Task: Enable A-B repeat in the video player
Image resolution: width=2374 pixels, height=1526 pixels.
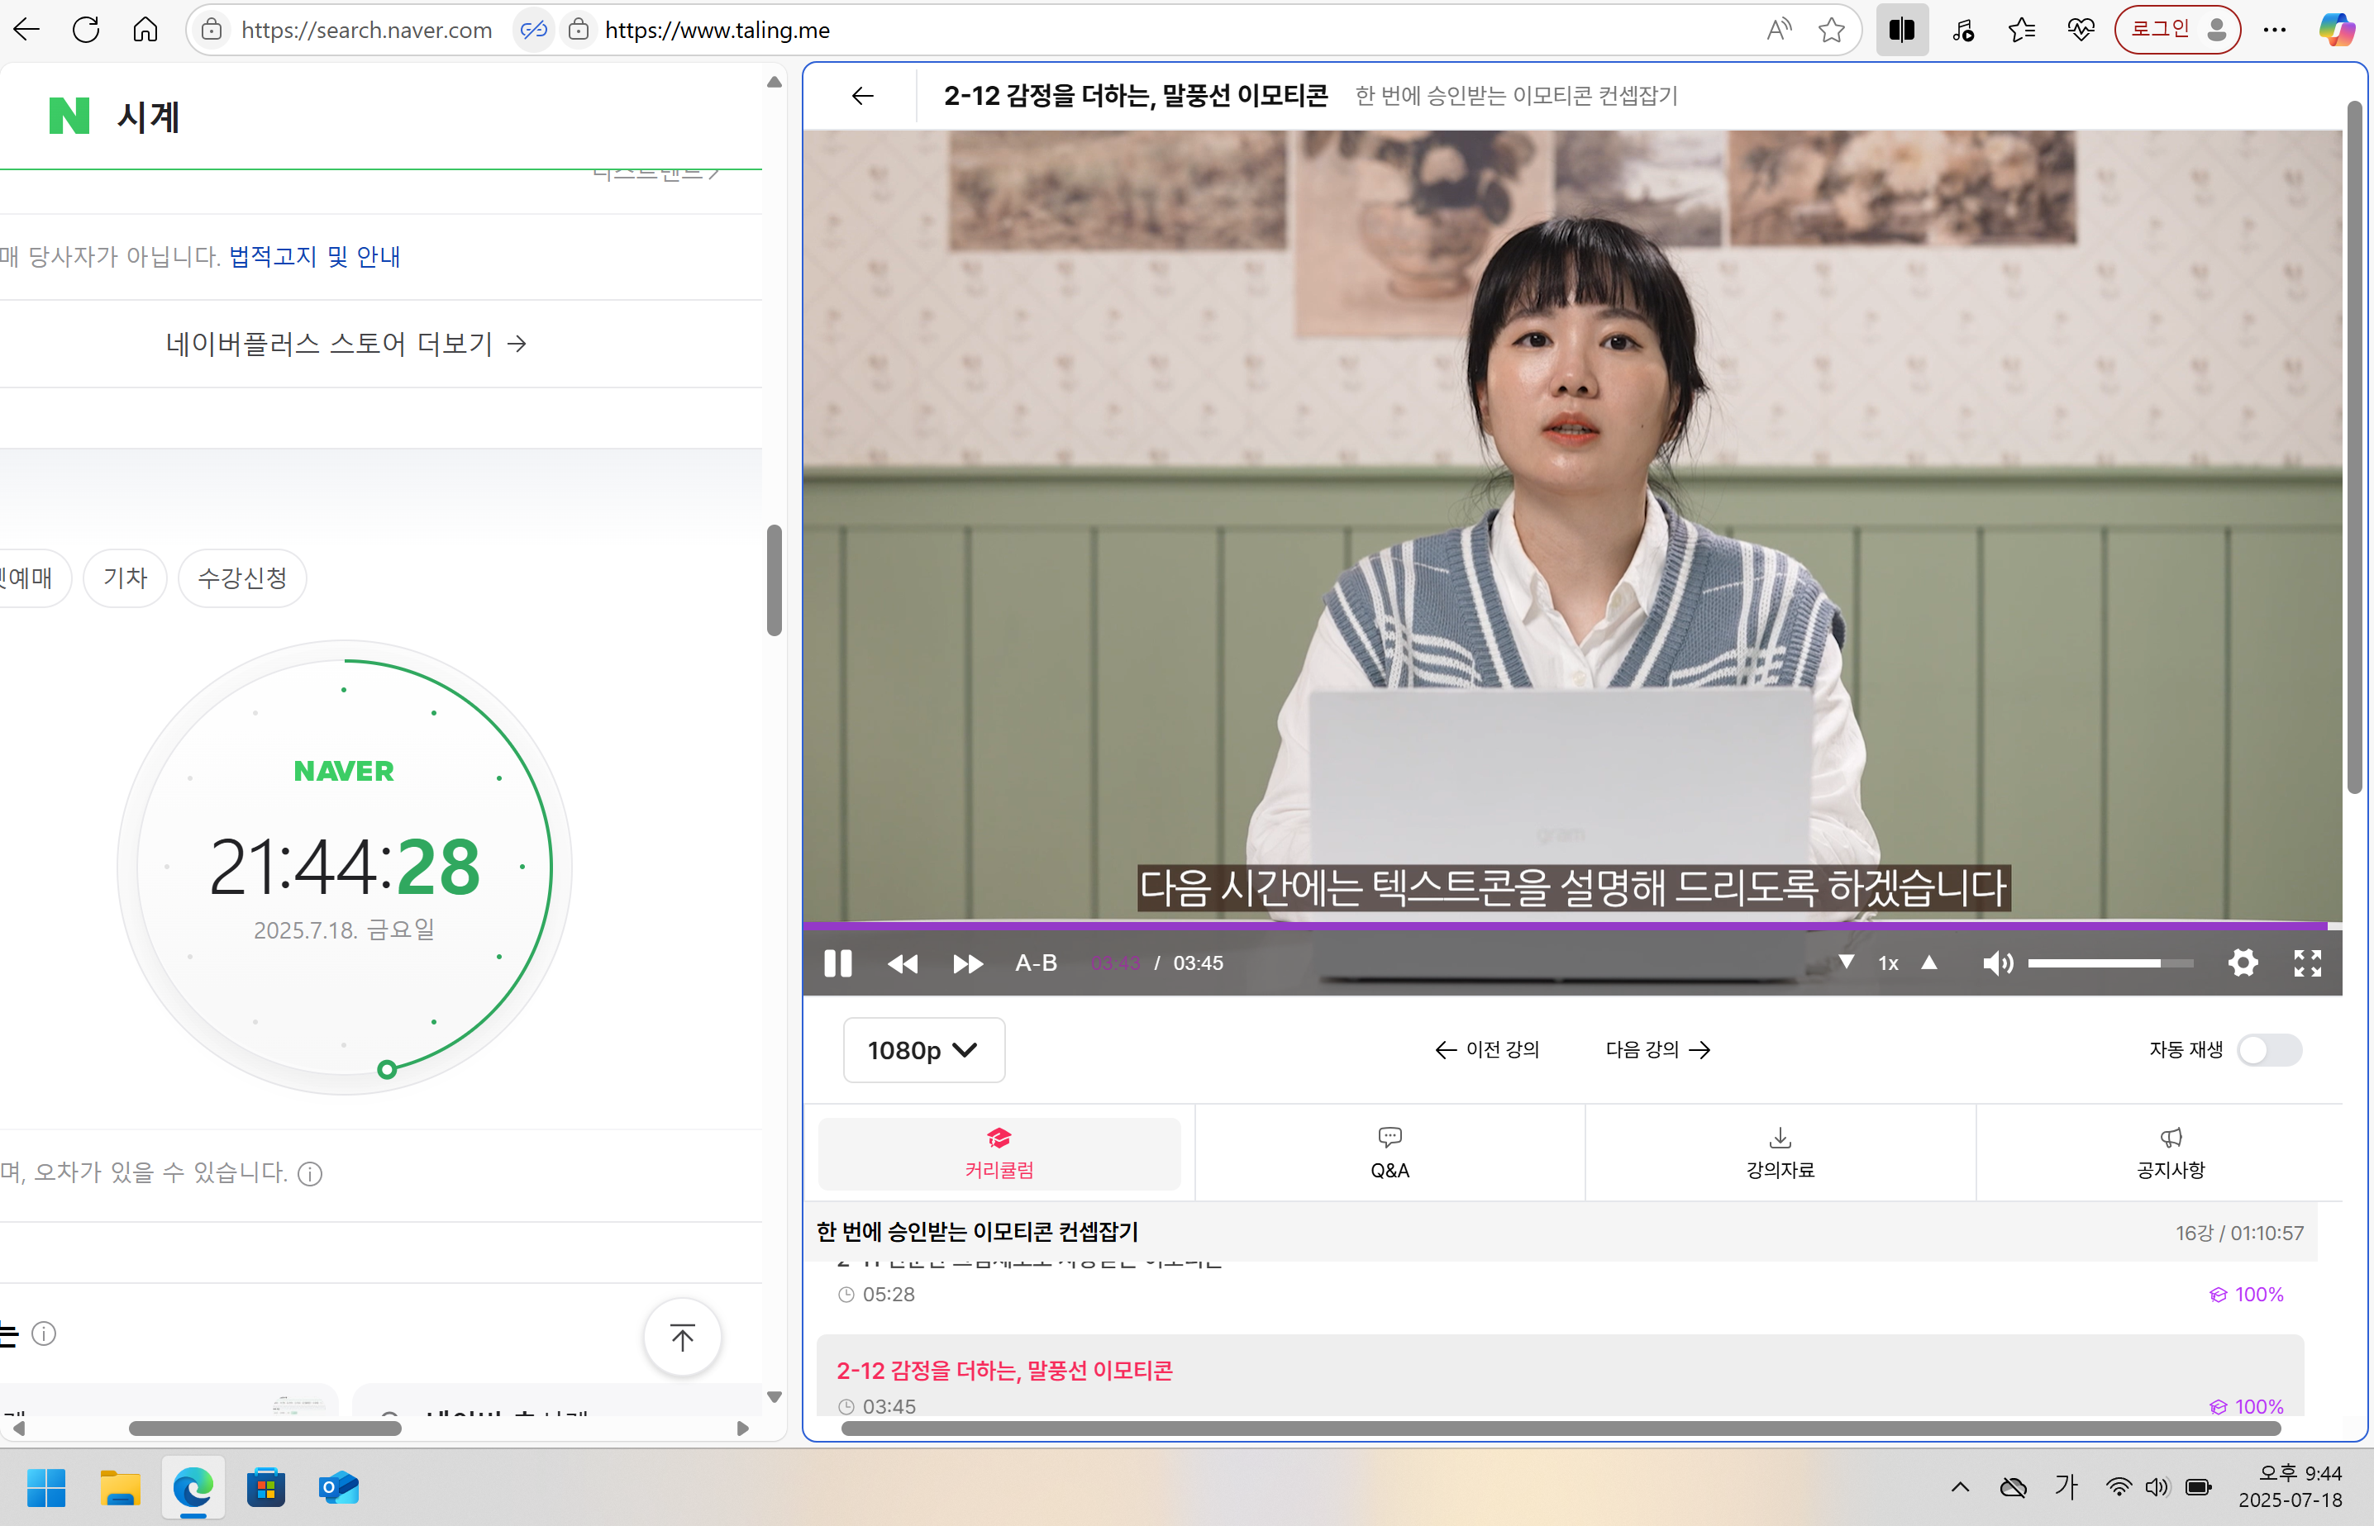Action: point(1035,963)
